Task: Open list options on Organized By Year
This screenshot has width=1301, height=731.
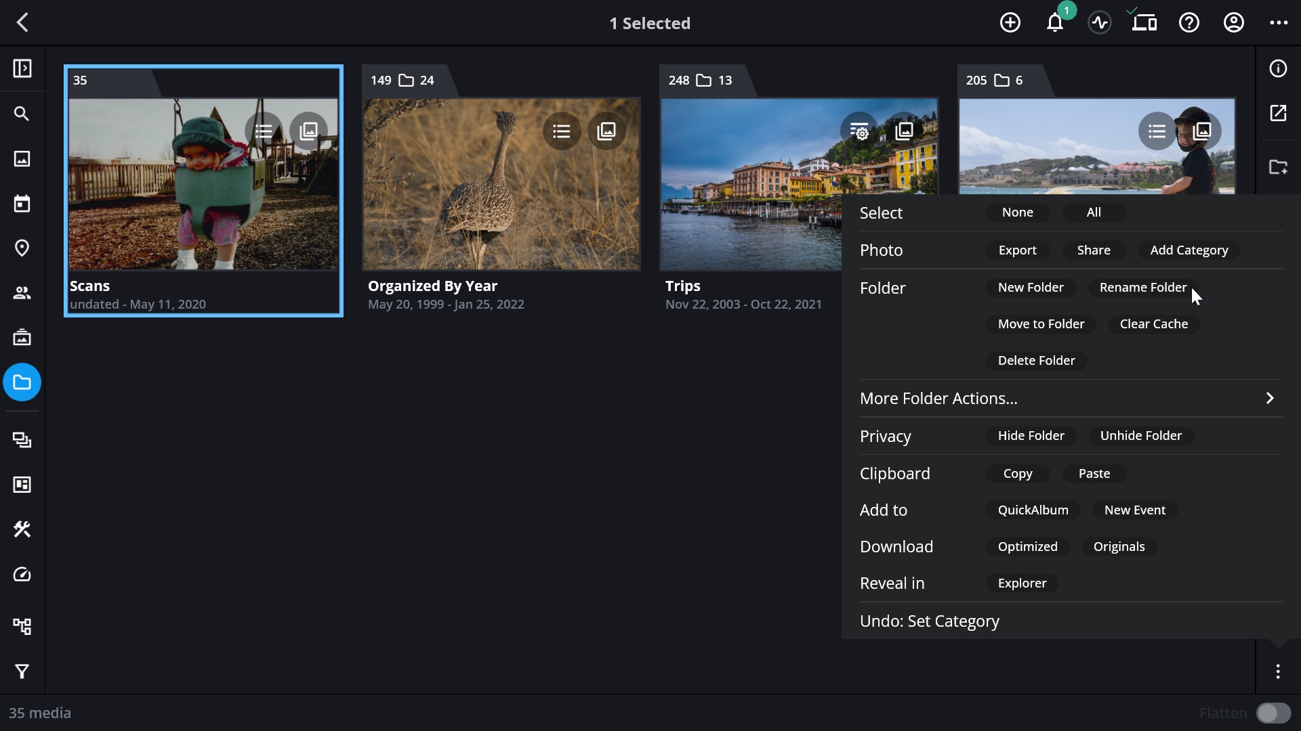Action: point(561,131)
